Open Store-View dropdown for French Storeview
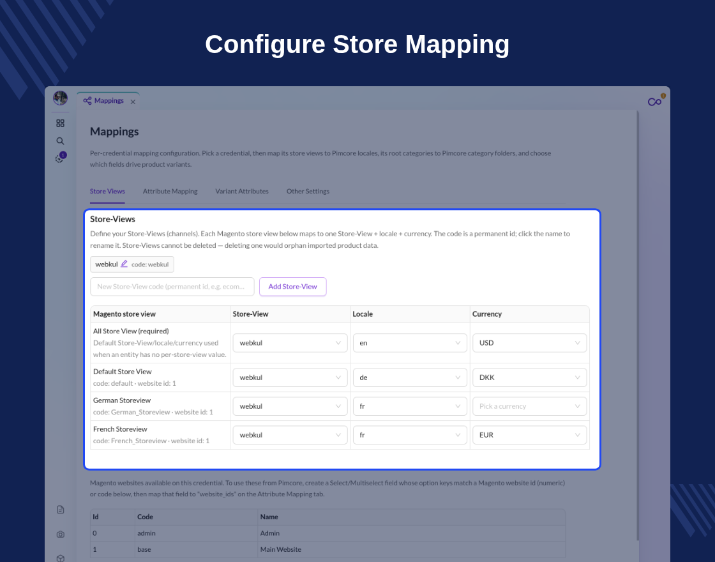 [x=290, y=435]
